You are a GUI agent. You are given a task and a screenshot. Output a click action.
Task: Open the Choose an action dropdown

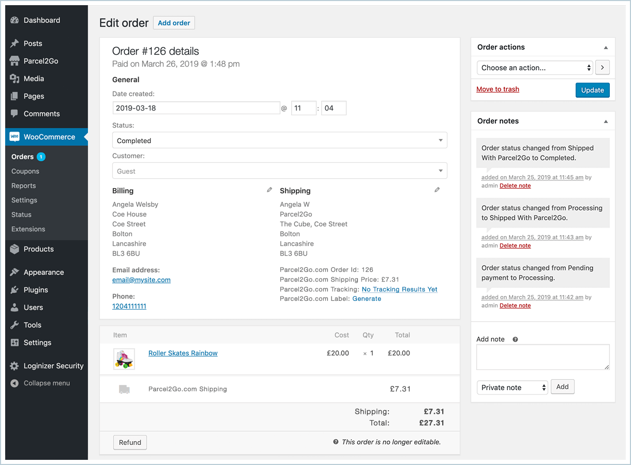point(535,68)
